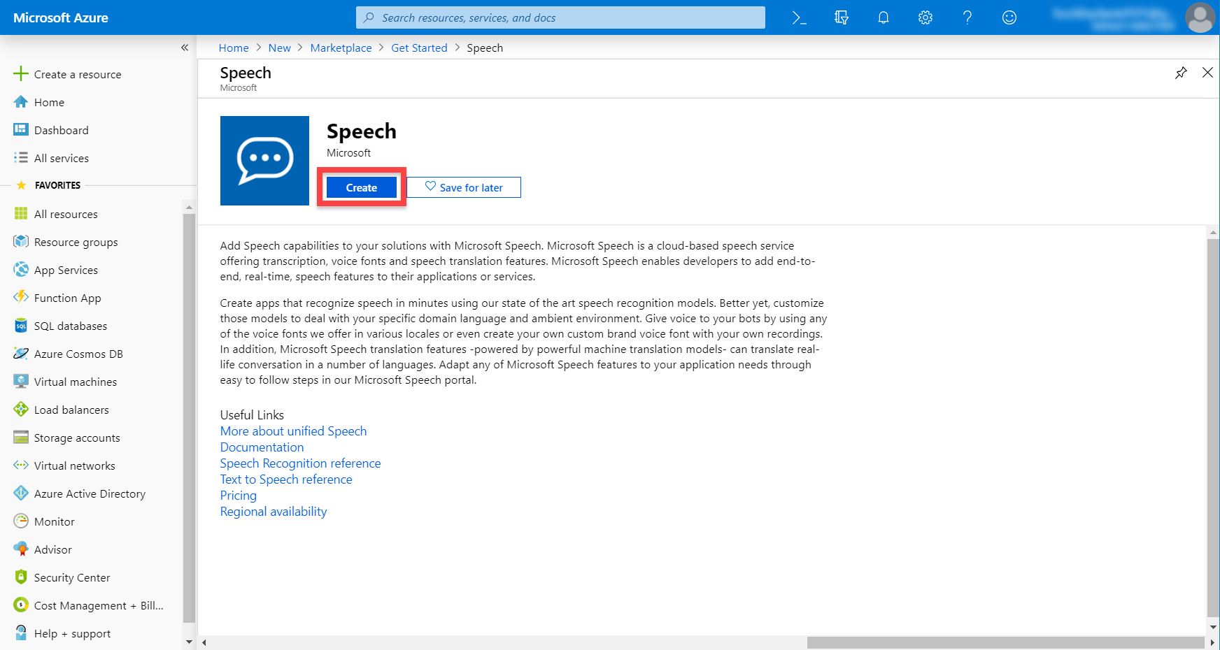This screenshot has width=1220, height=650.
Task: Click the Storage accounts icon
Action: click(x=21, y=438)
